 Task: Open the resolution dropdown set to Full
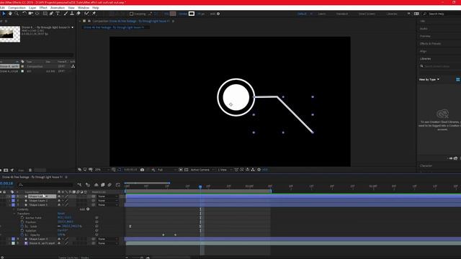click(x=166, y=170)
